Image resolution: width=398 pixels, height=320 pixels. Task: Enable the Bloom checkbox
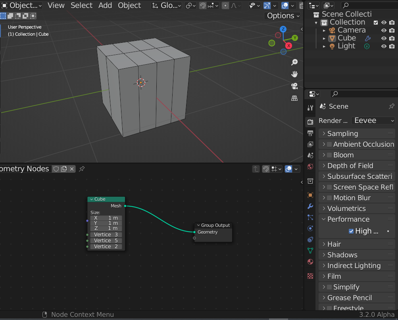click(x=329, y=155)
